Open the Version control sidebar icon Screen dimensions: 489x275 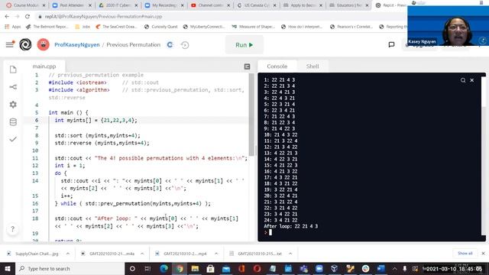(13, 86)
